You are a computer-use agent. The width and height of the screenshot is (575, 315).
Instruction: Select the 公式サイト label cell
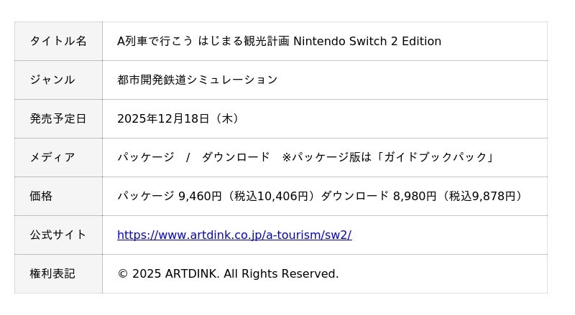[x=58, y=235]
